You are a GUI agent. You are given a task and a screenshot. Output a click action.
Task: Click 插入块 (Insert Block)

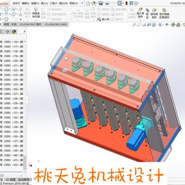(x=103, y=19)
